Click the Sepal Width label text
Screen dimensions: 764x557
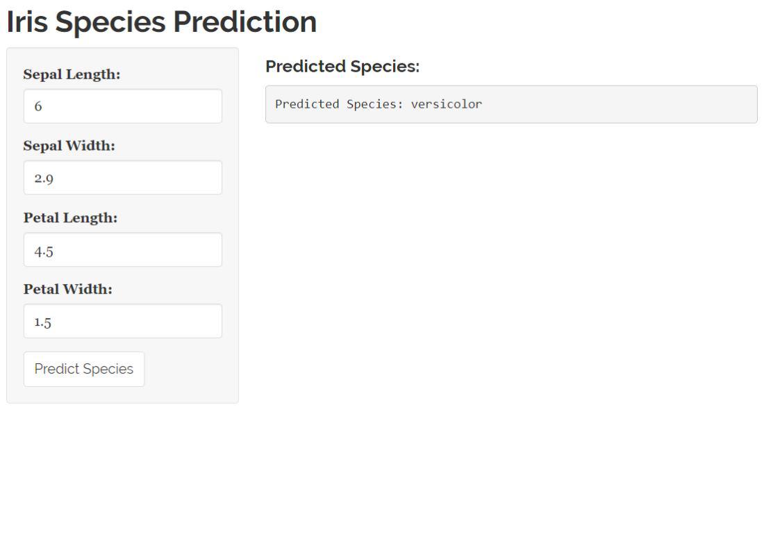tap(69, 146)
